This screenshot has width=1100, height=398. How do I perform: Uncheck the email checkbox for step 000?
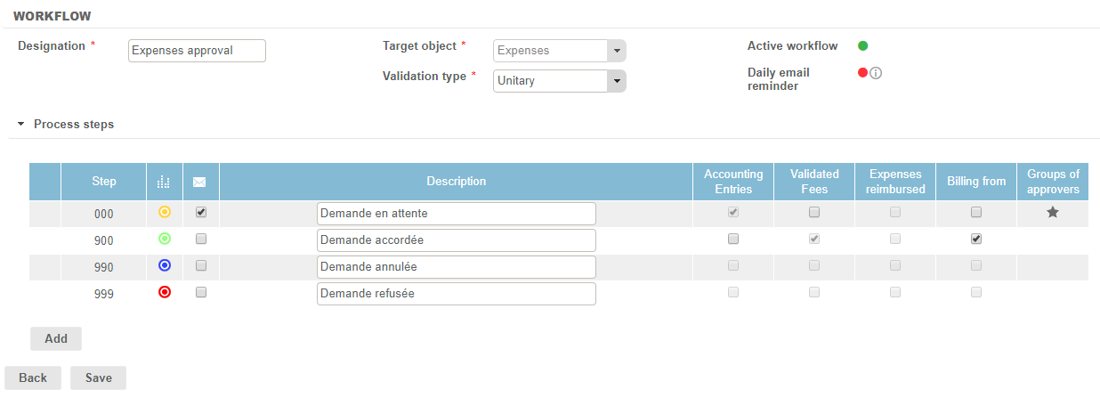201,213
